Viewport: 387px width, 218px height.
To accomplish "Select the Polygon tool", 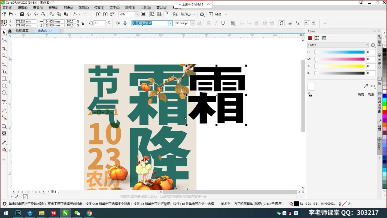I will point(4,93).
